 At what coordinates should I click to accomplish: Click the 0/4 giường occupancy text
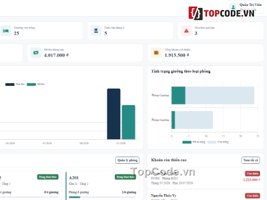[51, 192]
